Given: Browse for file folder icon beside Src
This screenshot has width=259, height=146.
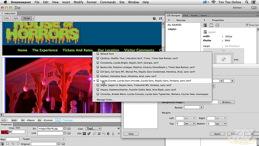Looking at the screenshot, I should tap(69, 129).
